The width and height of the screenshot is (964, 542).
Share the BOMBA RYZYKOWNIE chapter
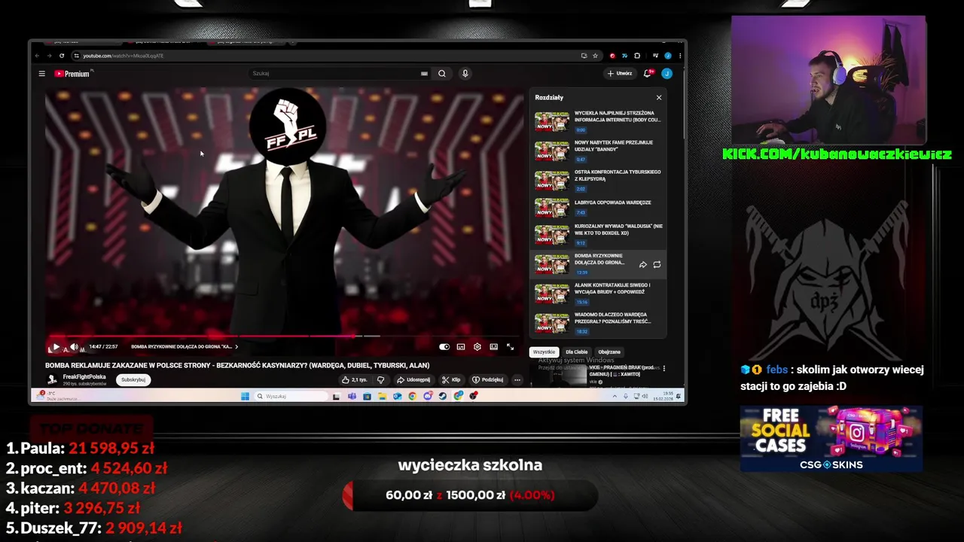pos(643,265)
